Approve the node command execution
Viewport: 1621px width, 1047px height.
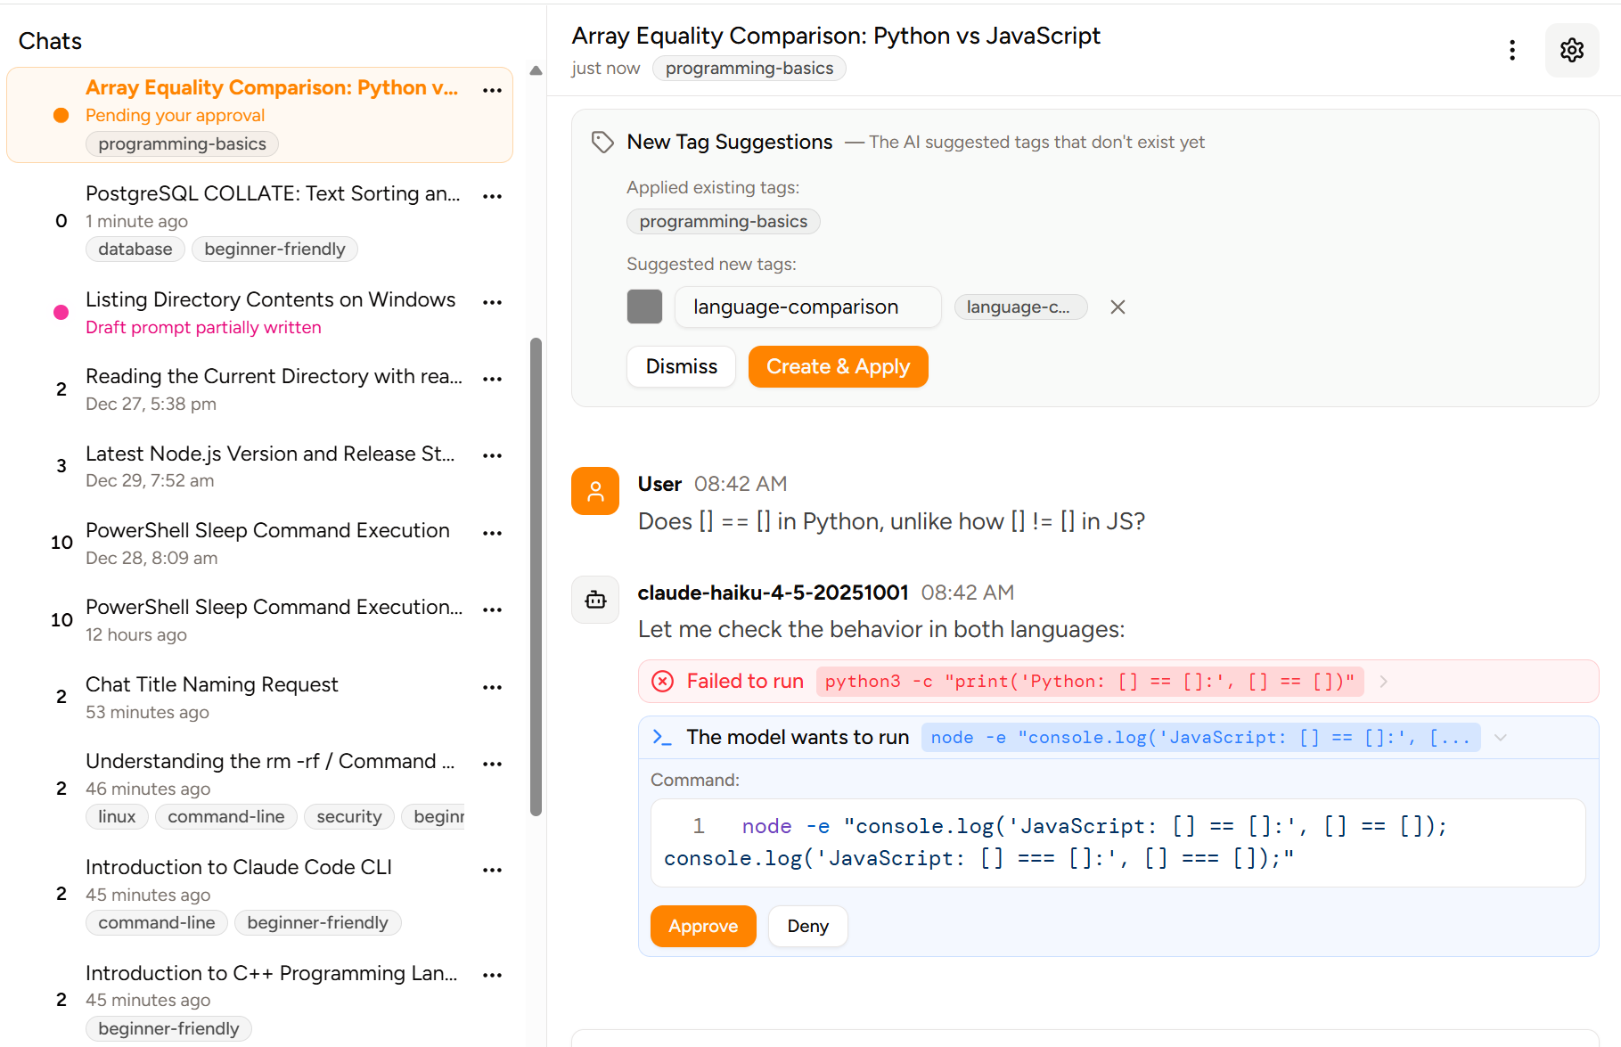coord(702,926)
